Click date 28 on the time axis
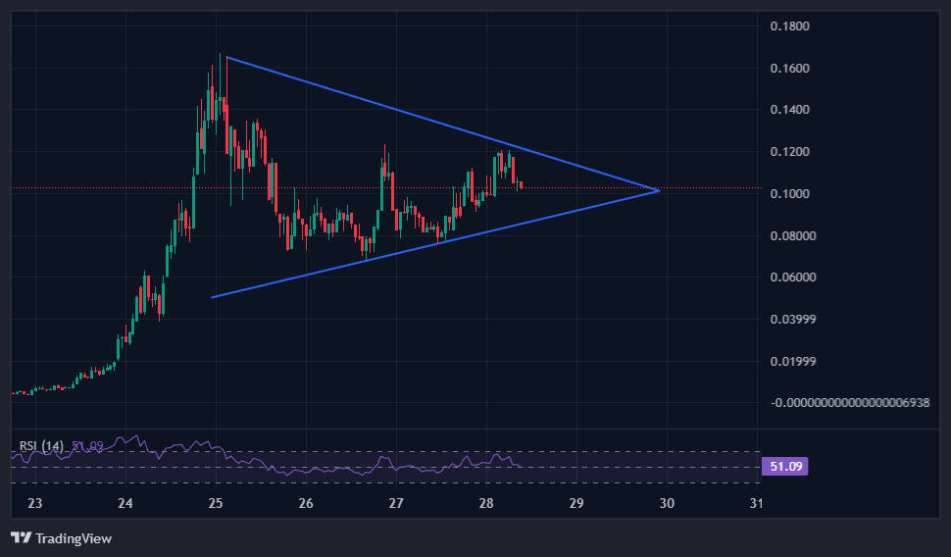The width and height of the screenshot is (951, 557). click(486, 504)
